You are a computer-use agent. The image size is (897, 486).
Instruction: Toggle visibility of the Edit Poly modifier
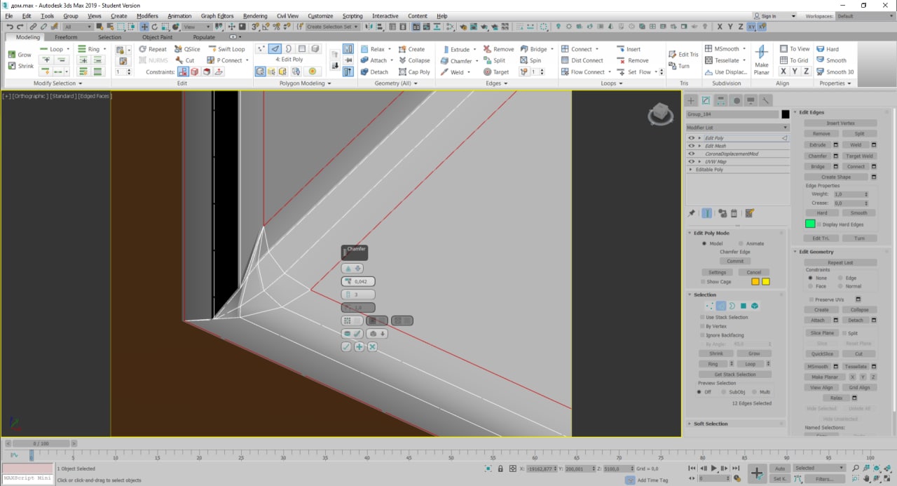click(x=691, y=138)
